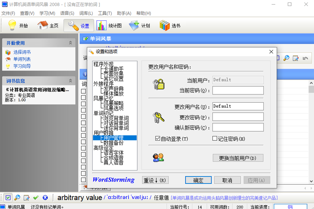The image size is (314, 209).
Task: Select 风暴选项 in settings tree
Action: tap(113, 108)
